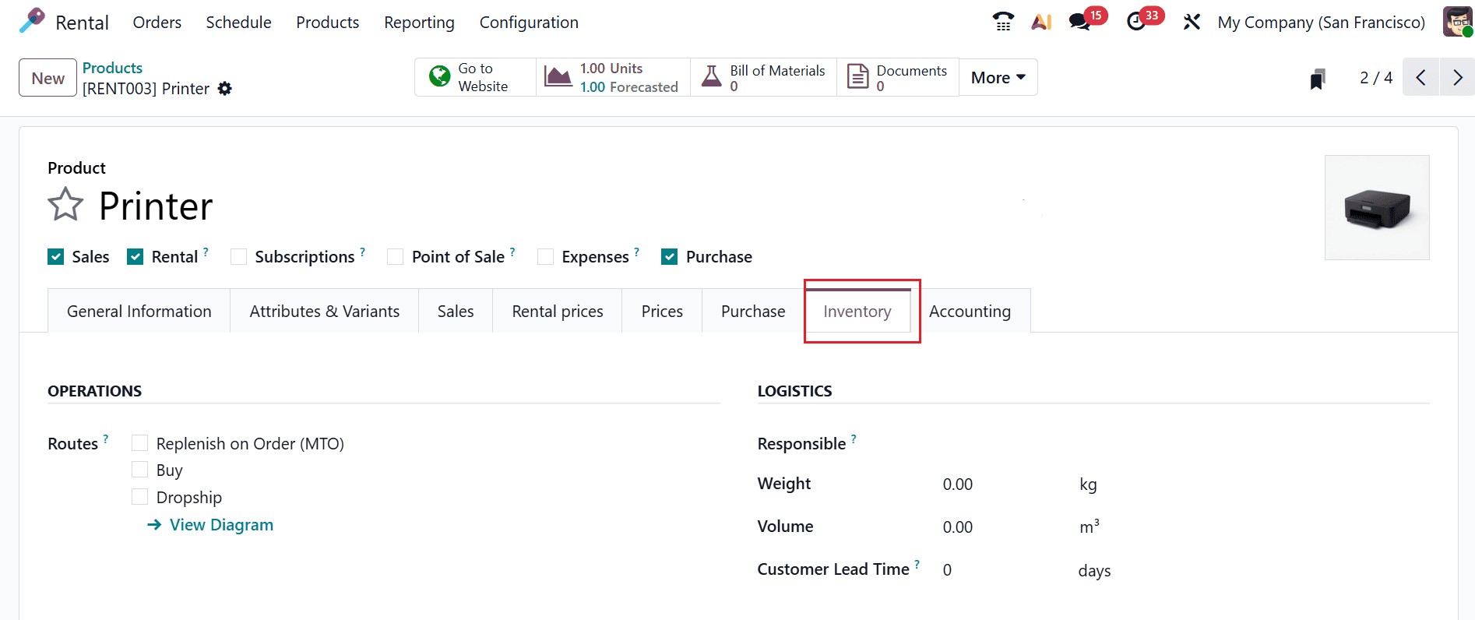Open the Reporting menu

coord(419,23)
